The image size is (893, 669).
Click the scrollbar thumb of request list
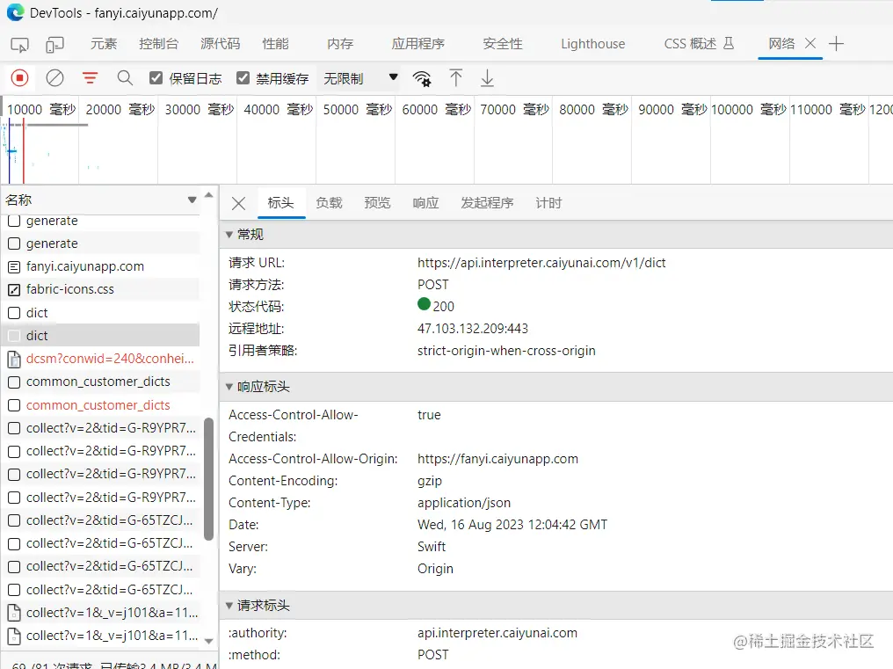209,478
